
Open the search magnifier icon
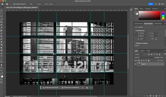pyautogui.click(x=156, y=4)
